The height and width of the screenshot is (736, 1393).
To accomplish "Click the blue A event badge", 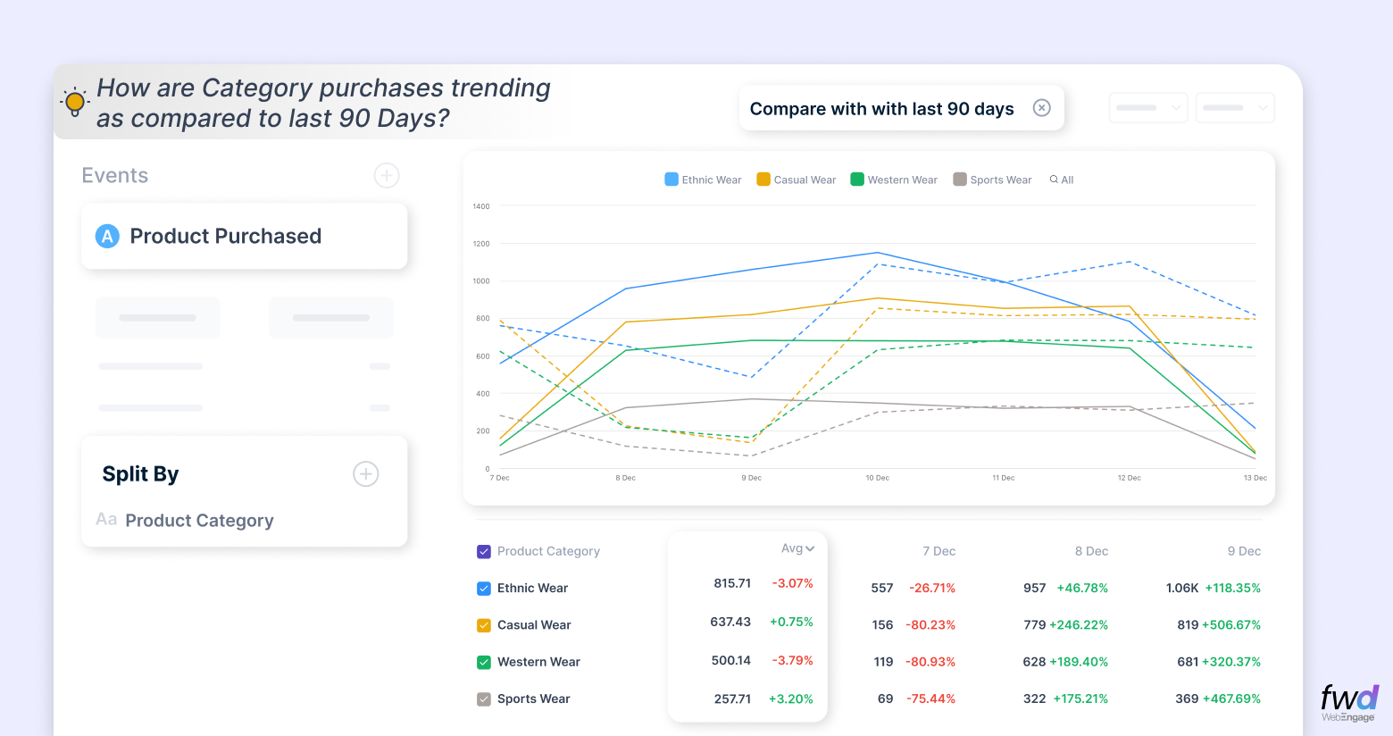I will [107, 236].
